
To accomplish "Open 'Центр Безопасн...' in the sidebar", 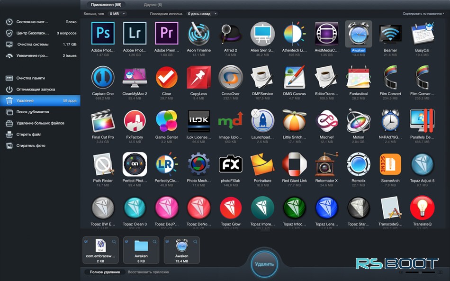I will [40, 33].
